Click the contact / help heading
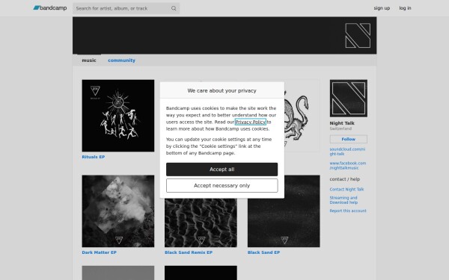 tap(344, 179)
